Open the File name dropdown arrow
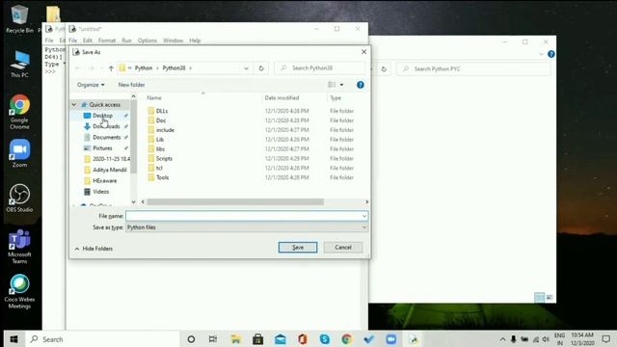617x347 pixels. click(x=364, y=216)
